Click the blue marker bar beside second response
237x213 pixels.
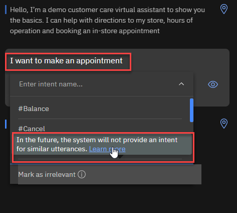[6, 124]
